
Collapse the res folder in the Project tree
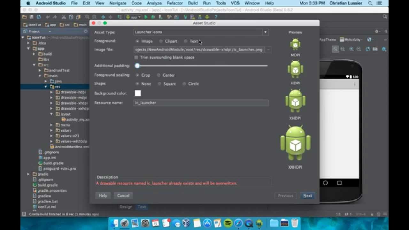[45, 86]
